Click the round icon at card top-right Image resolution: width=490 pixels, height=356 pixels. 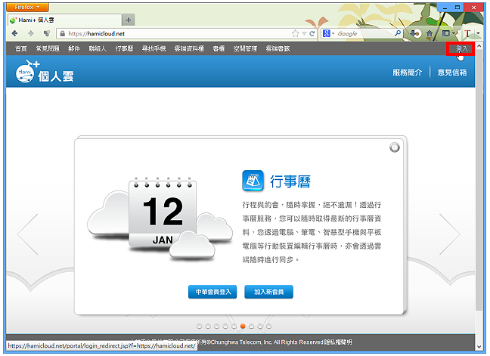[x=395, y=147]
